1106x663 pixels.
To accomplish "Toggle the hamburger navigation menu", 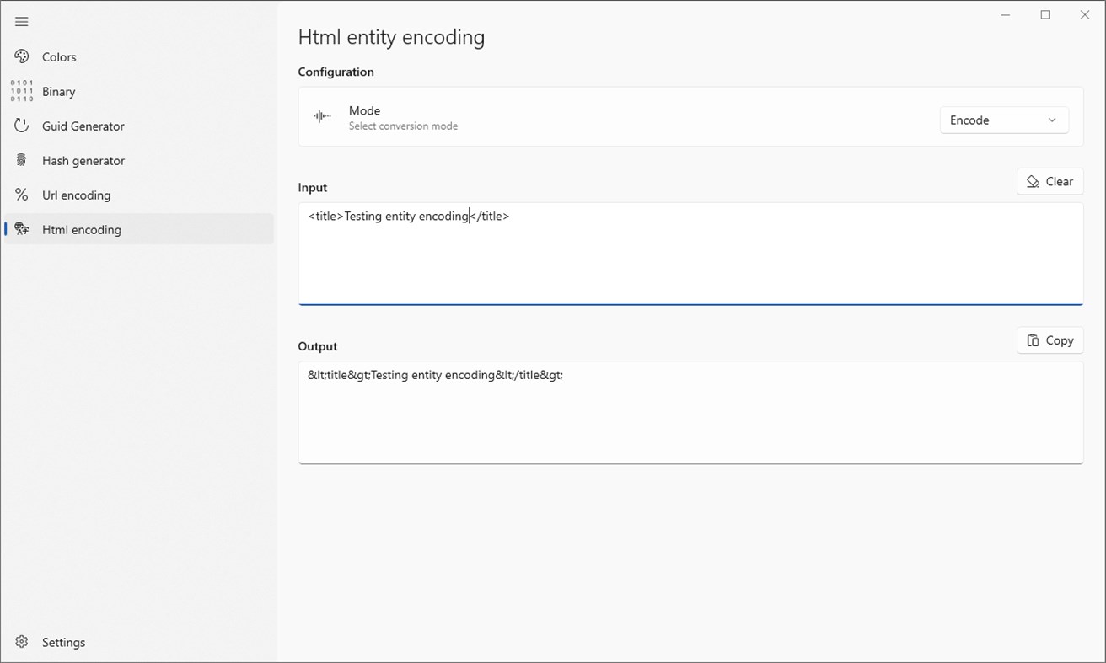I will coord(22,22).
